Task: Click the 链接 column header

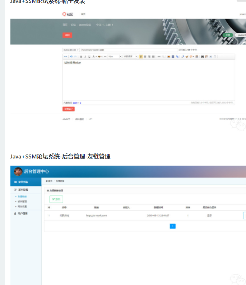Action: (x=96, y=208)
